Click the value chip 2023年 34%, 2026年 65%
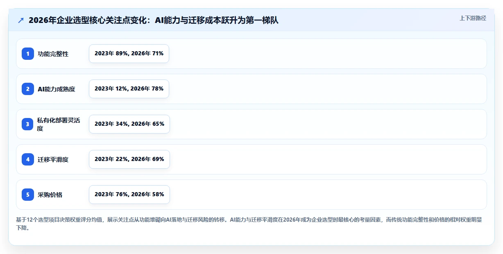503x254 pixels. click(x=129, y=124)
